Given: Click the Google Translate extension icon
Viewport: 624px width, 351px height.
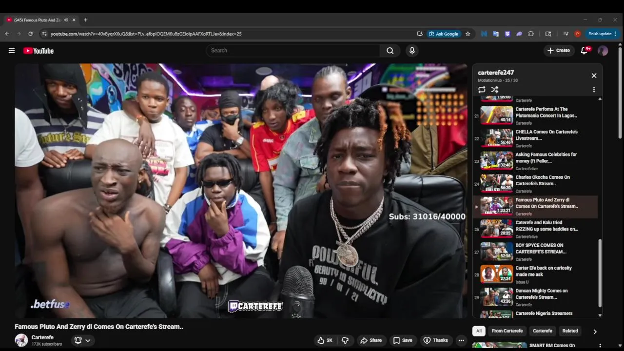Looking at the screenshot, I should [x=496, y=34].
